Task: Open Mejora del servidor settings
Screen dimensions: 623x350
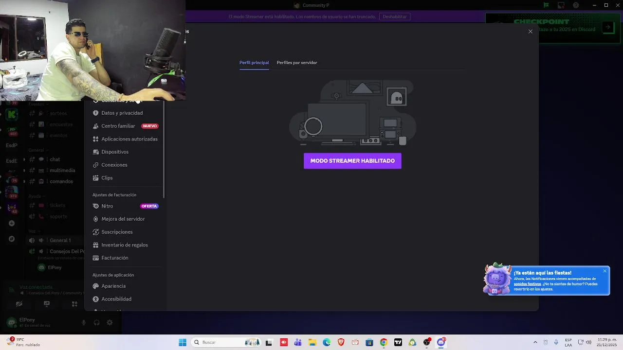Action: pos(126,219)
